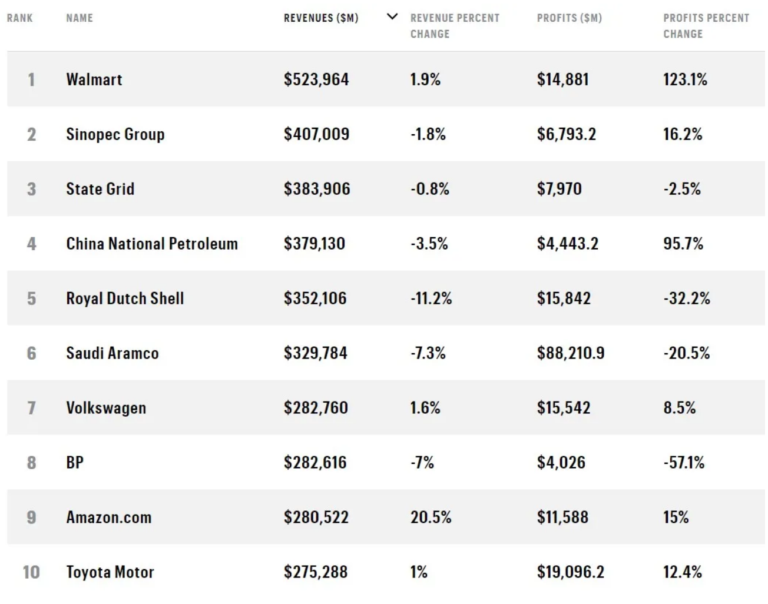Open China National Petroleum entry
768x604 pixels.
pyautogui.click(x=152, y=244)
